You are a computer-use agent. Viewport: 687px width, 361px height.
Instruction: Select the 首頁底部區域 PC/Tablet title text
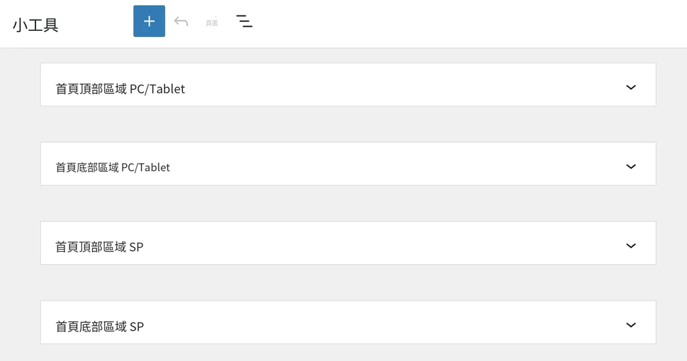tap(113, 167)
